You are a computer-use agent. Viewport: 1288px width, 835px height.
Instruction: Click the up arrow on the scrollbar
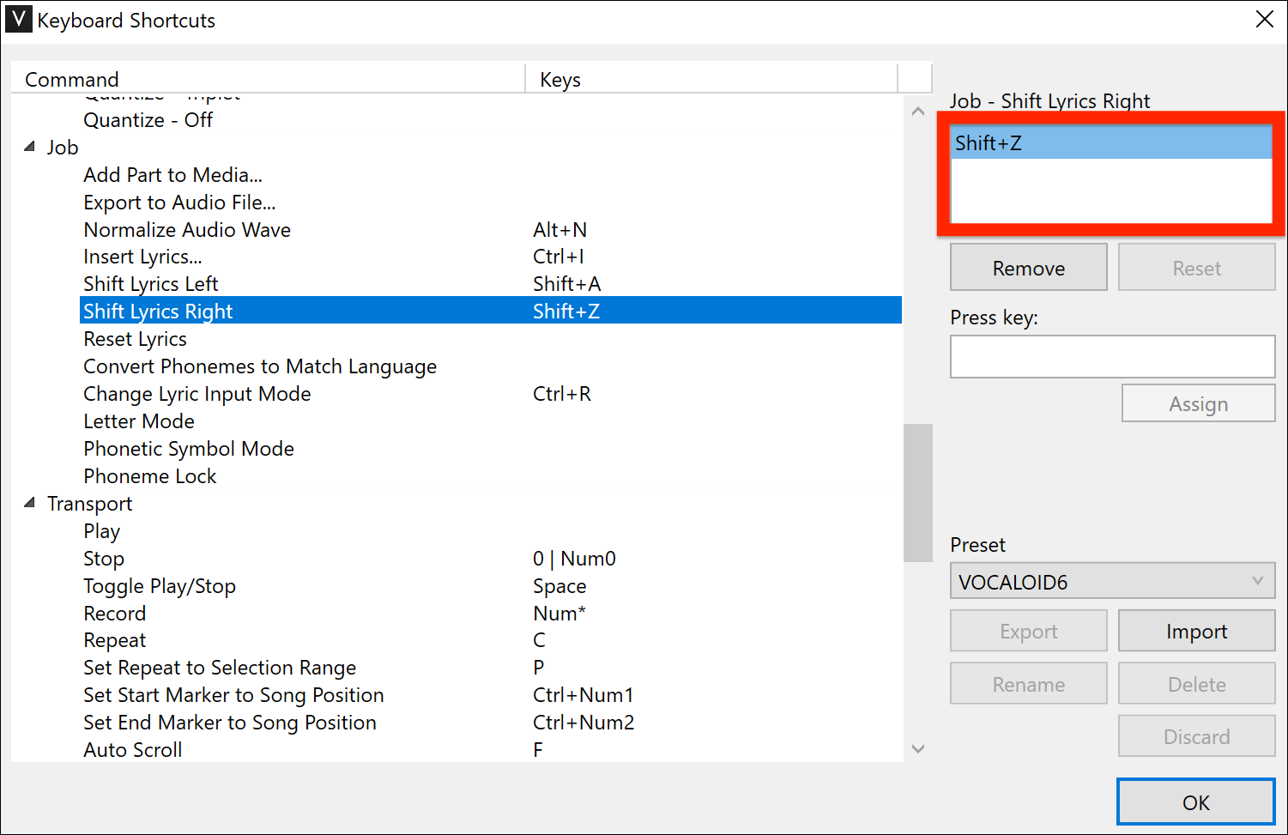pyautogui.click(x=917, y=111)
